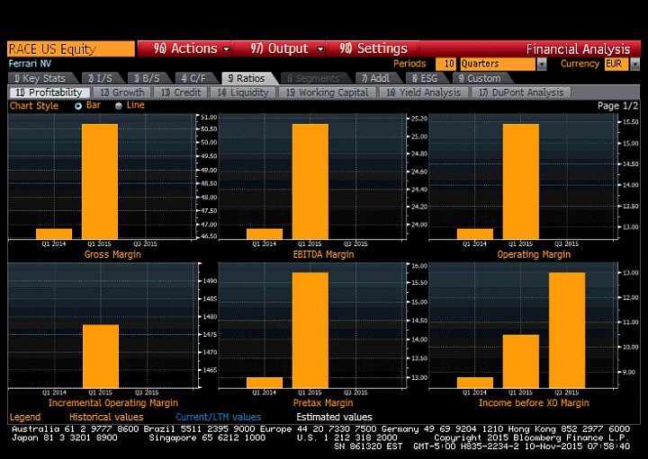
Task: Expand the Quarters period dropdown arrow
Action: click(x=542, y=65)
